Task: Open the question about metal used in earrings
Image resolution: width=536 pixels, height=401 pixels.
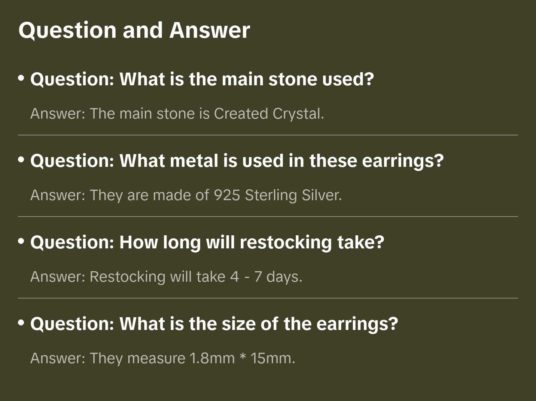Action: [x=237, y=160]
